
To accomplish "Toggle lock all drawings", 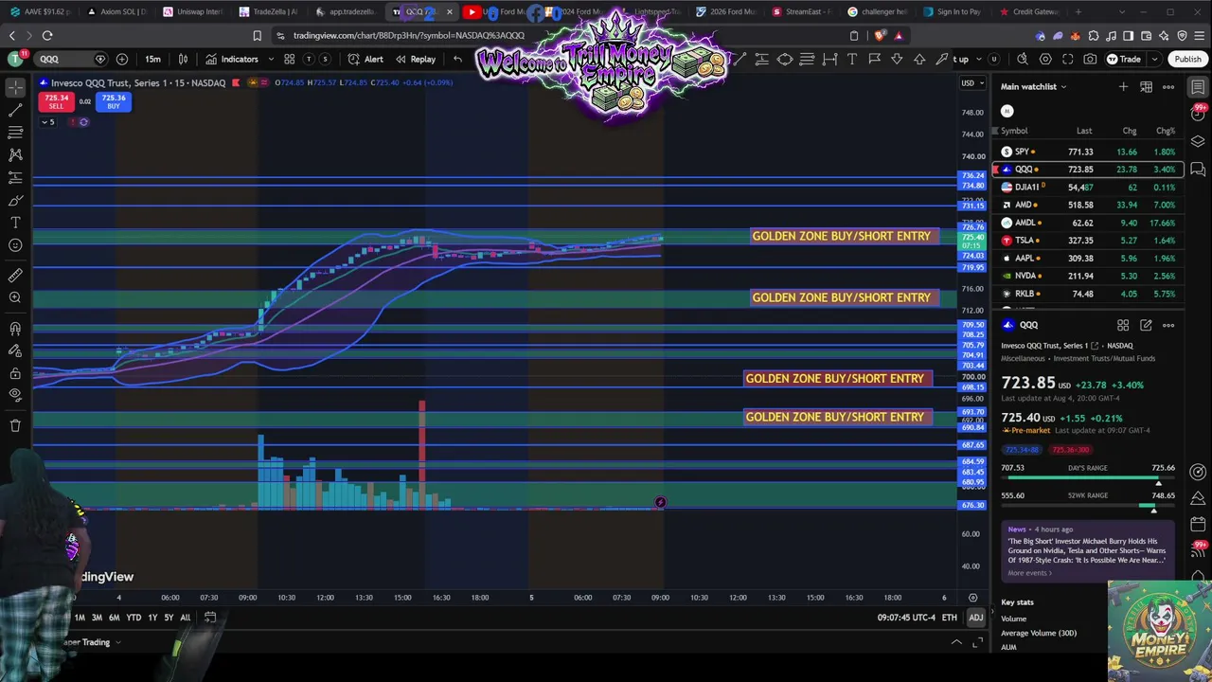I will point(15,373).
